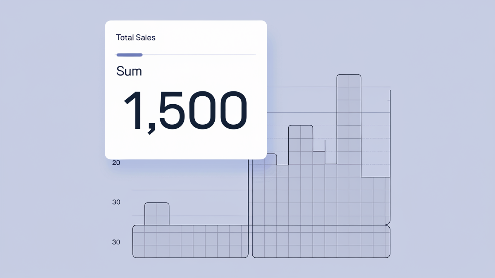
Task: Select the Sum label
Action: (x=129, y=71)
